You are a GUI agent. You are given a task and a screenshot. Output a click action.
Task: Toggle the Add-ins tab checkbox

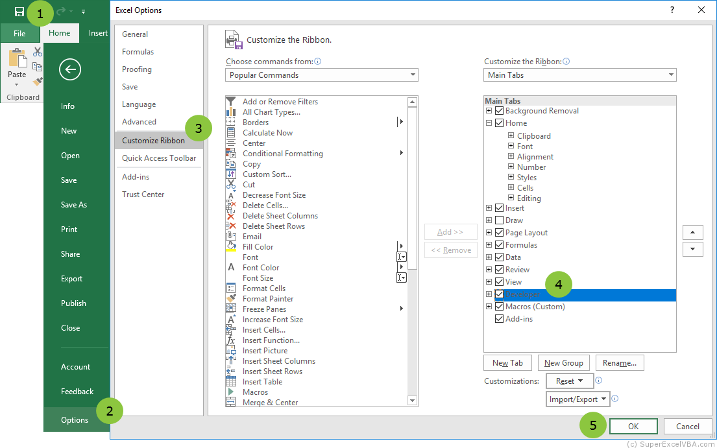click(500, 319)
